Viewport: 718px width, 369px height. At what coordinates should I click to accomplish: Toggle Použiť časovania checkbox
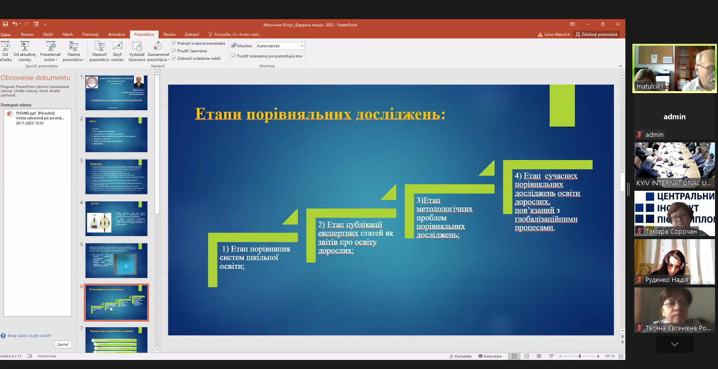click(174, 51)
